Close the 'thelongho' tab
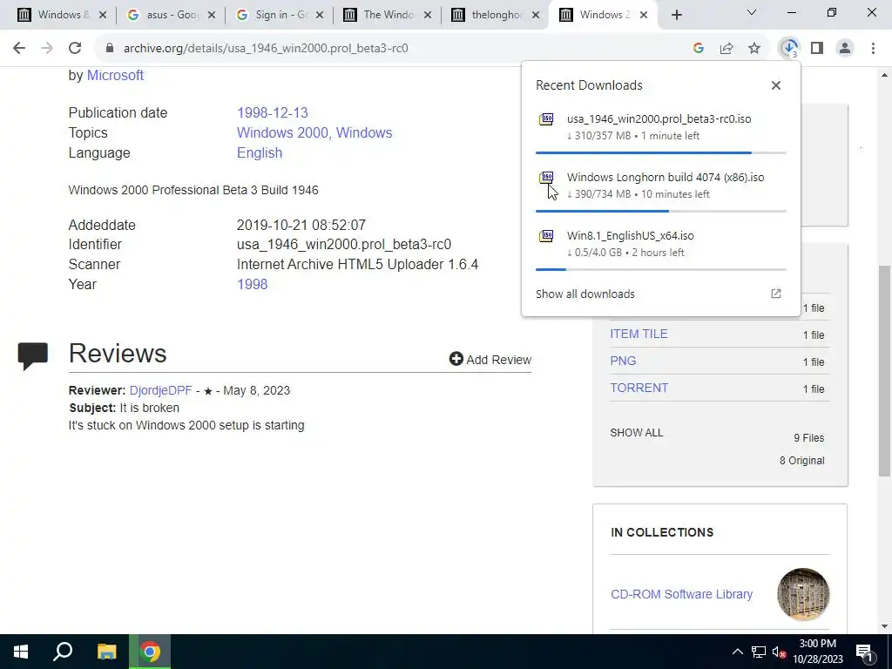The width and height of the screenshot is (892, 669). click(x=536, y=16)
